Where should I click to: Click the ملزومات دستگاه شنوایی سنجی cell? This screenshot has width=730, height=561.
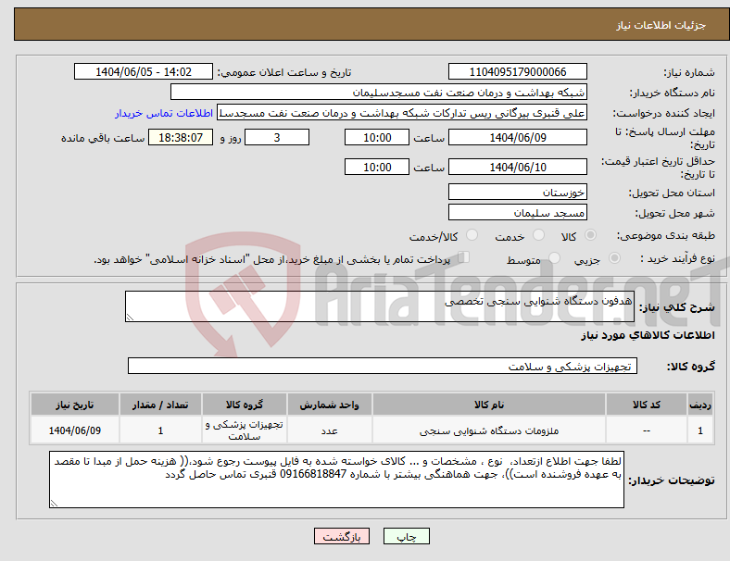click(489, 430)
